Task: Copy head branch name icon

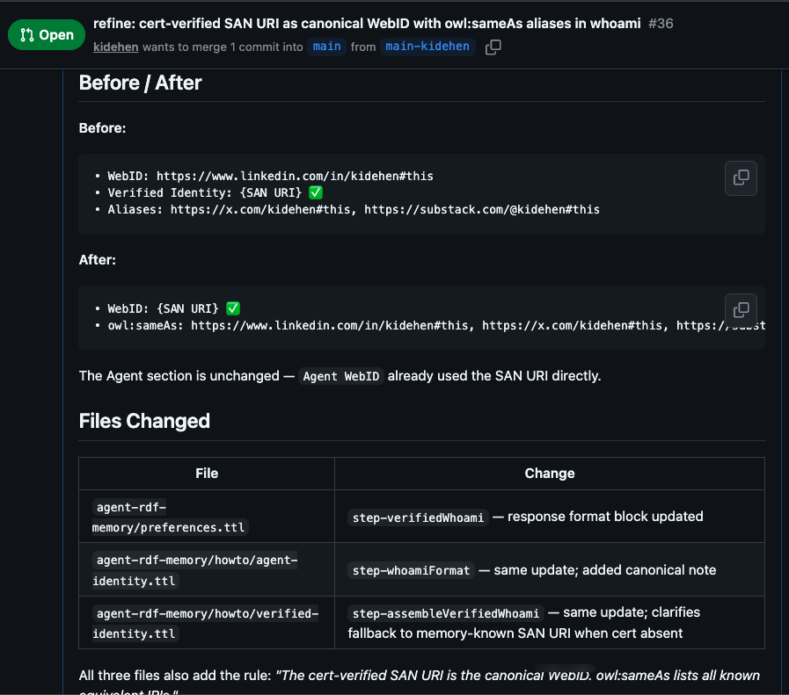Action: (x=493, y=47)
